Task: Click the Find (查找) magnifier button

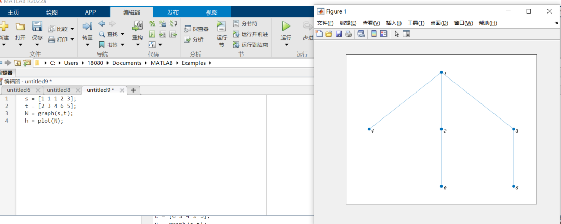Action: 108,34
